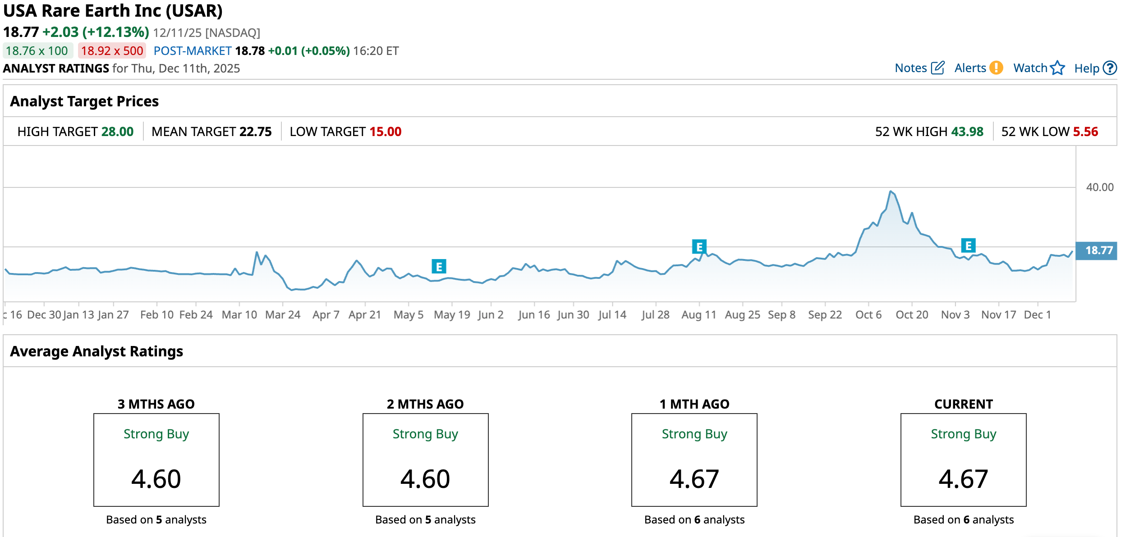Select the 1 Mth Ago rating box

coord(694,460)
